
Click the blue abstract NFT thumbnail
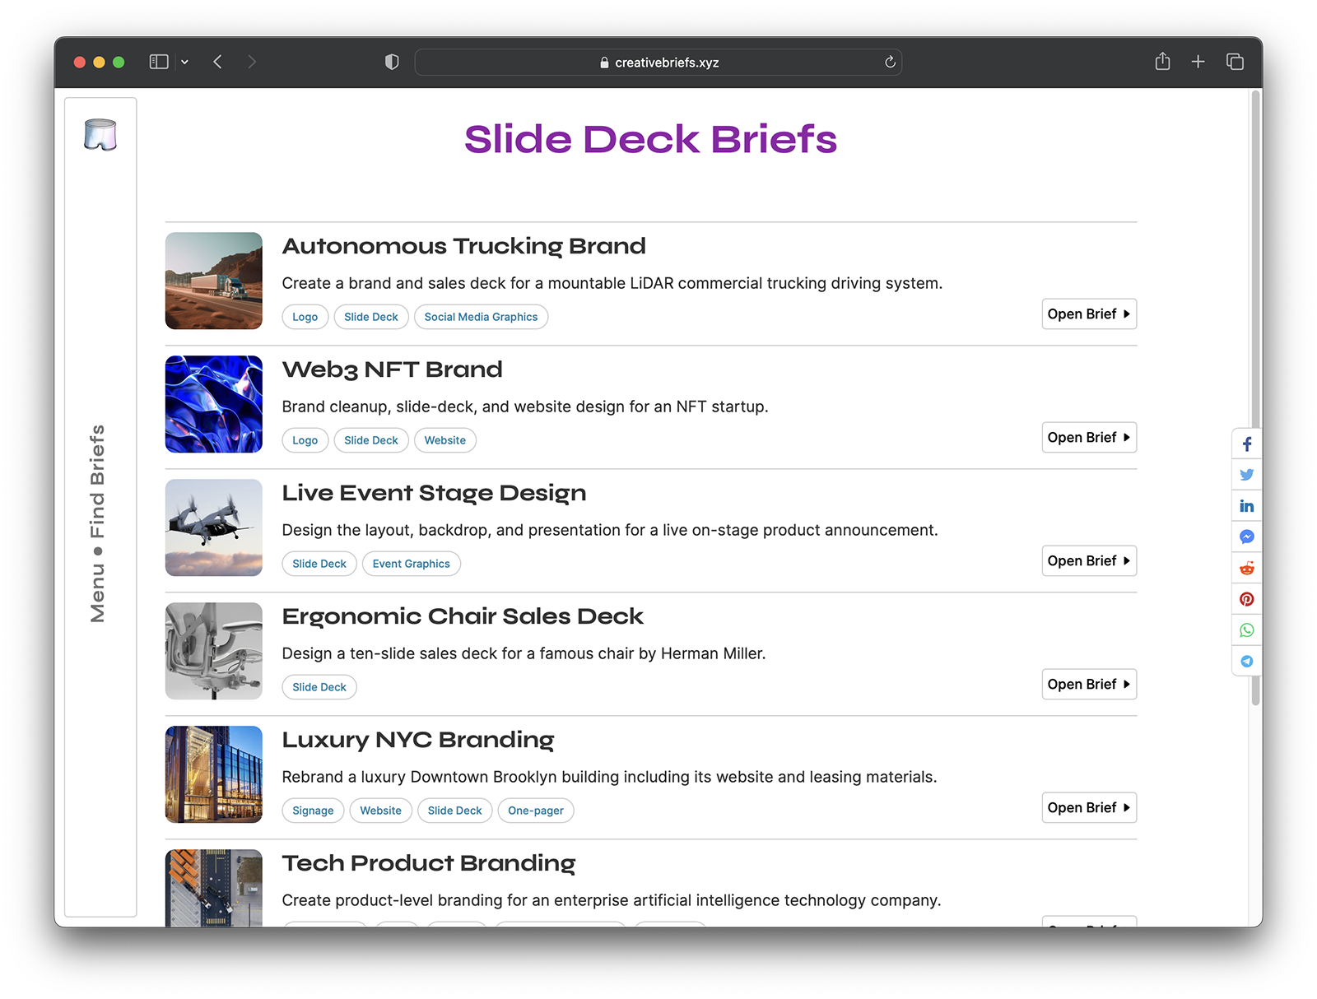click(214, 404)
